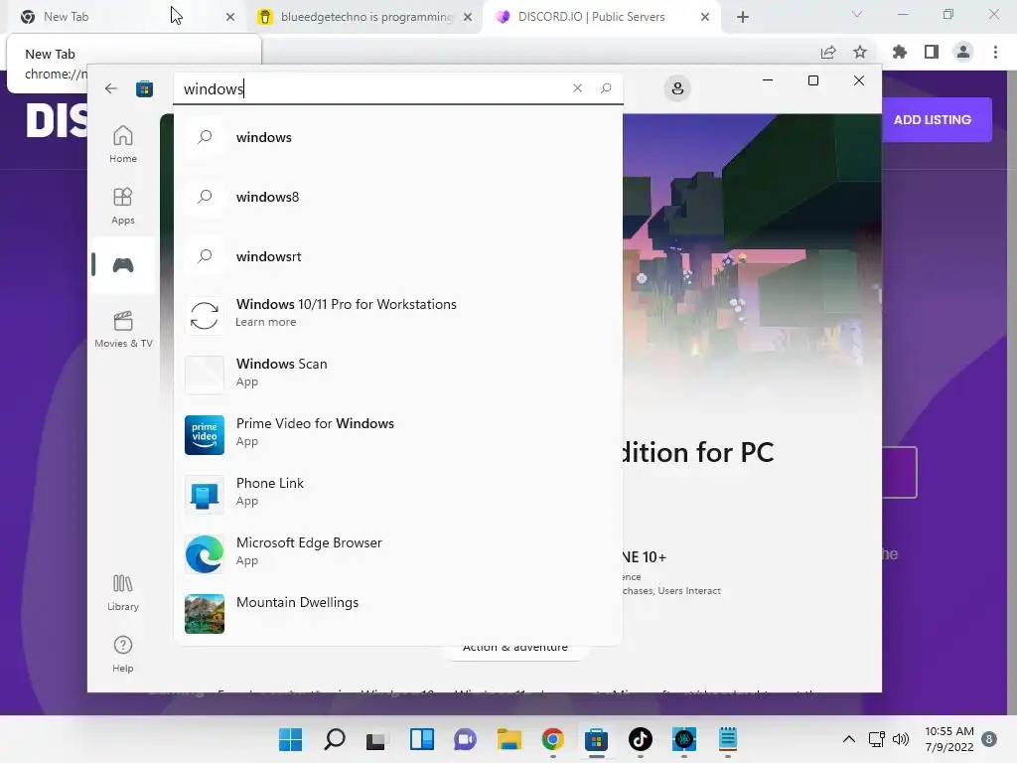Image resolution: width=1017 pixels, height=763 pixels.
Task: Open Apps section in Store sidebar
Action: pyautogui.click(x=122, y=206)
